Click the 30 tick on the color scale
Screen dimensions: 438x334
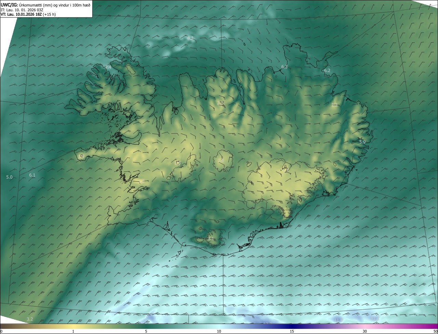pos(365,331)
